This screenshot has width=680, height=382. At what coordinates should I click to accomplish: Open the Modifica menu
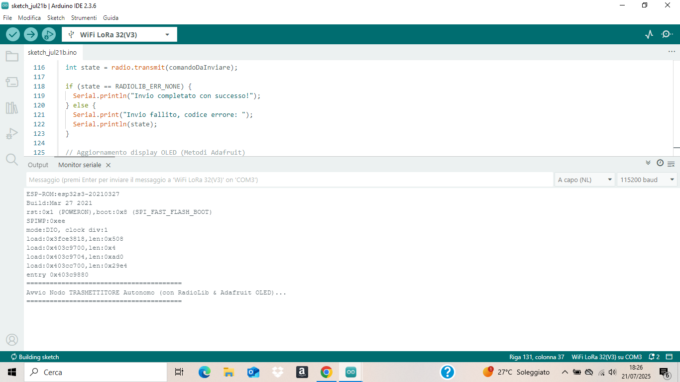(29, 17)
